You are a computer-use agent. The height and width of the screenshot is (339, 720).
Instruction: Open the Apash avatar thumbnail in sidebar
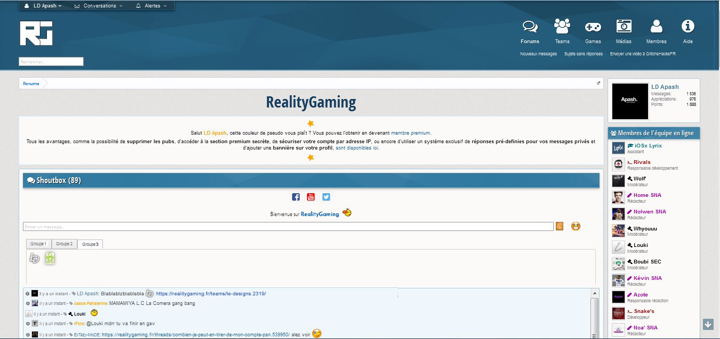630,101
